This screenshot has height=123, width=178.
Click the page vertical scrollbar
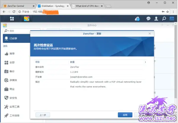pos(176,61)
